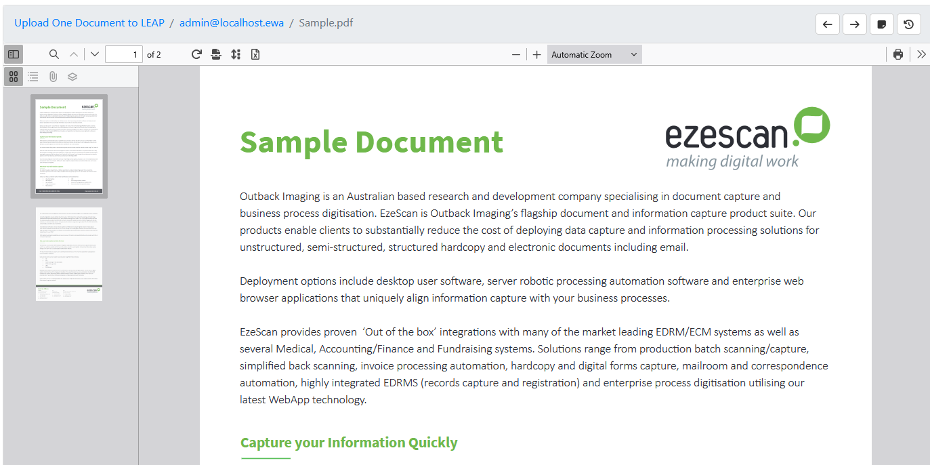The image size is (930, 465).
Task: Click the left arrow navigation button
Action: 828,24
